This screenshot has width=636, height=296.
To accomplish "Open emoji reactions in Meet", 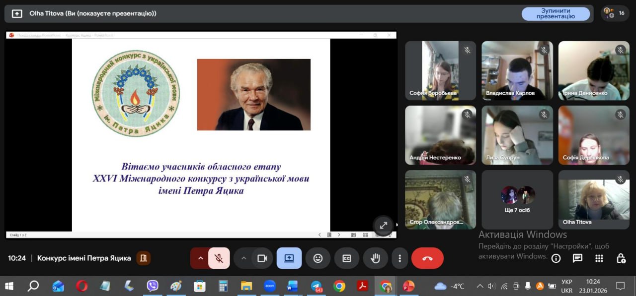I will pyautogui.click(x=318, y=258).
